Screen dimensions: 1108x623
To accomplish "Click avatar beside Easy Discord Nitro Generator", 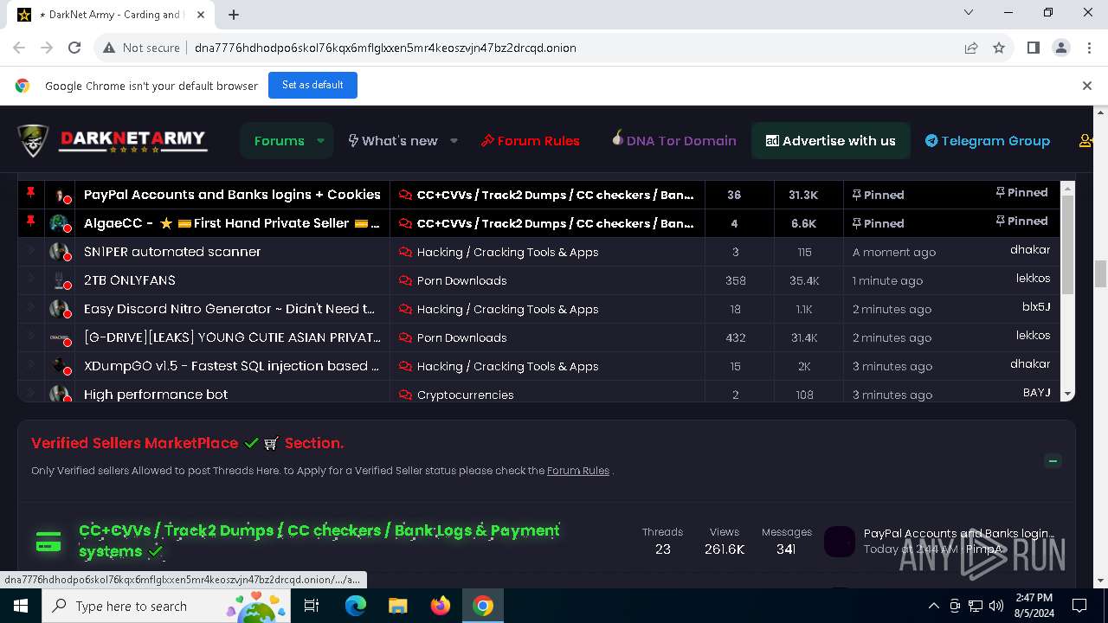I will (x=60, y=309).
